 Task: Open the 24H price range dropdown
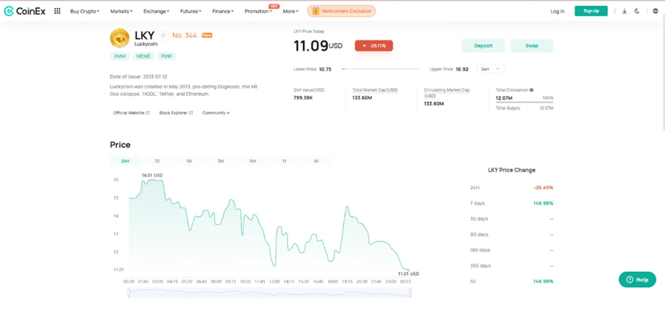point(490,69)
